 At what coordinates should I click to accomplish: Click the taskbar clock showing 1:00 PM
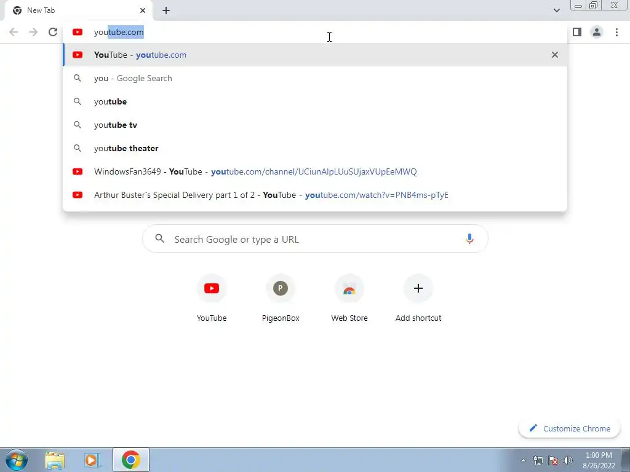(599, 460)
